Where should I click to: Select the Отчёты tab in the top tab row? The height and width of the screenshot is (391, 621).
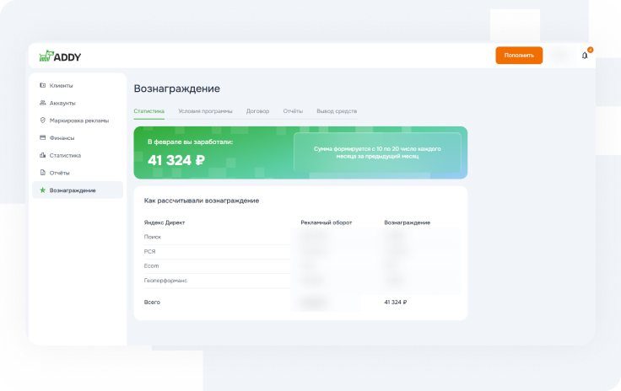coord(293,111)
